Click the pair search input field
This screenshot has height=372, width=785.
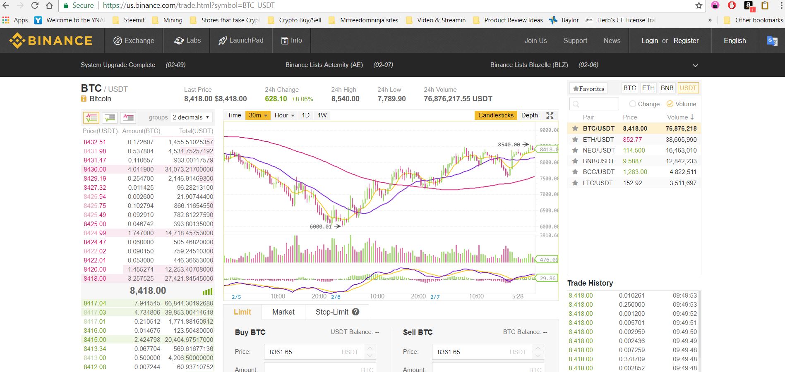tap(594, 104)
